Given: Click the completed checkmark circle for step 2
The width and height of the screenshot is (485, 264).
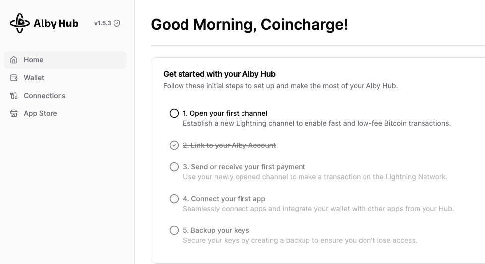Looking at the screenshot, I should [x=174, y=145].
